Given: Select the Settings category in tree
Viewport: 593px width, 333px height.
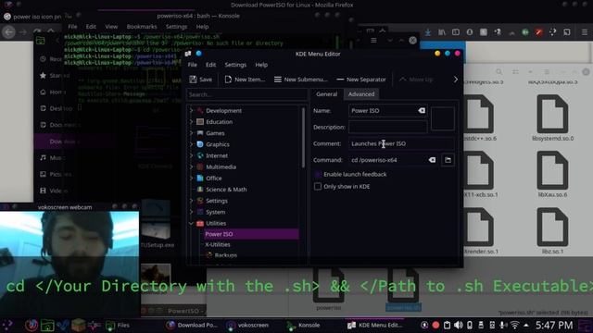Looking at the screenshot, I should click(x=217, y=201).
